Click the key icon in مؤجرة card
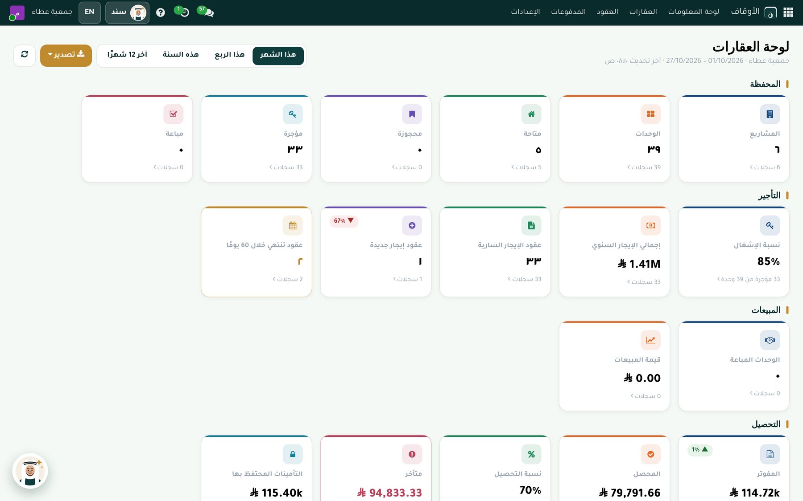This screenshot has width=803, height=501. [x=293, y=114]
